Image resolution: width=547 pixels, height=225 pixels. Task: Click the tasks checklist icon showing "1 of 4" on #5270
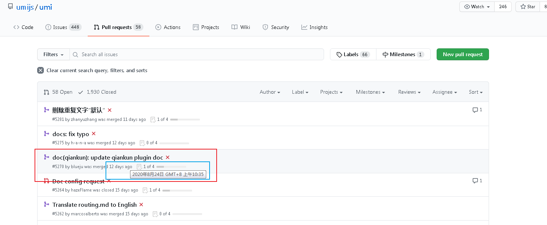pyautogui.click(x=139, y=167)
